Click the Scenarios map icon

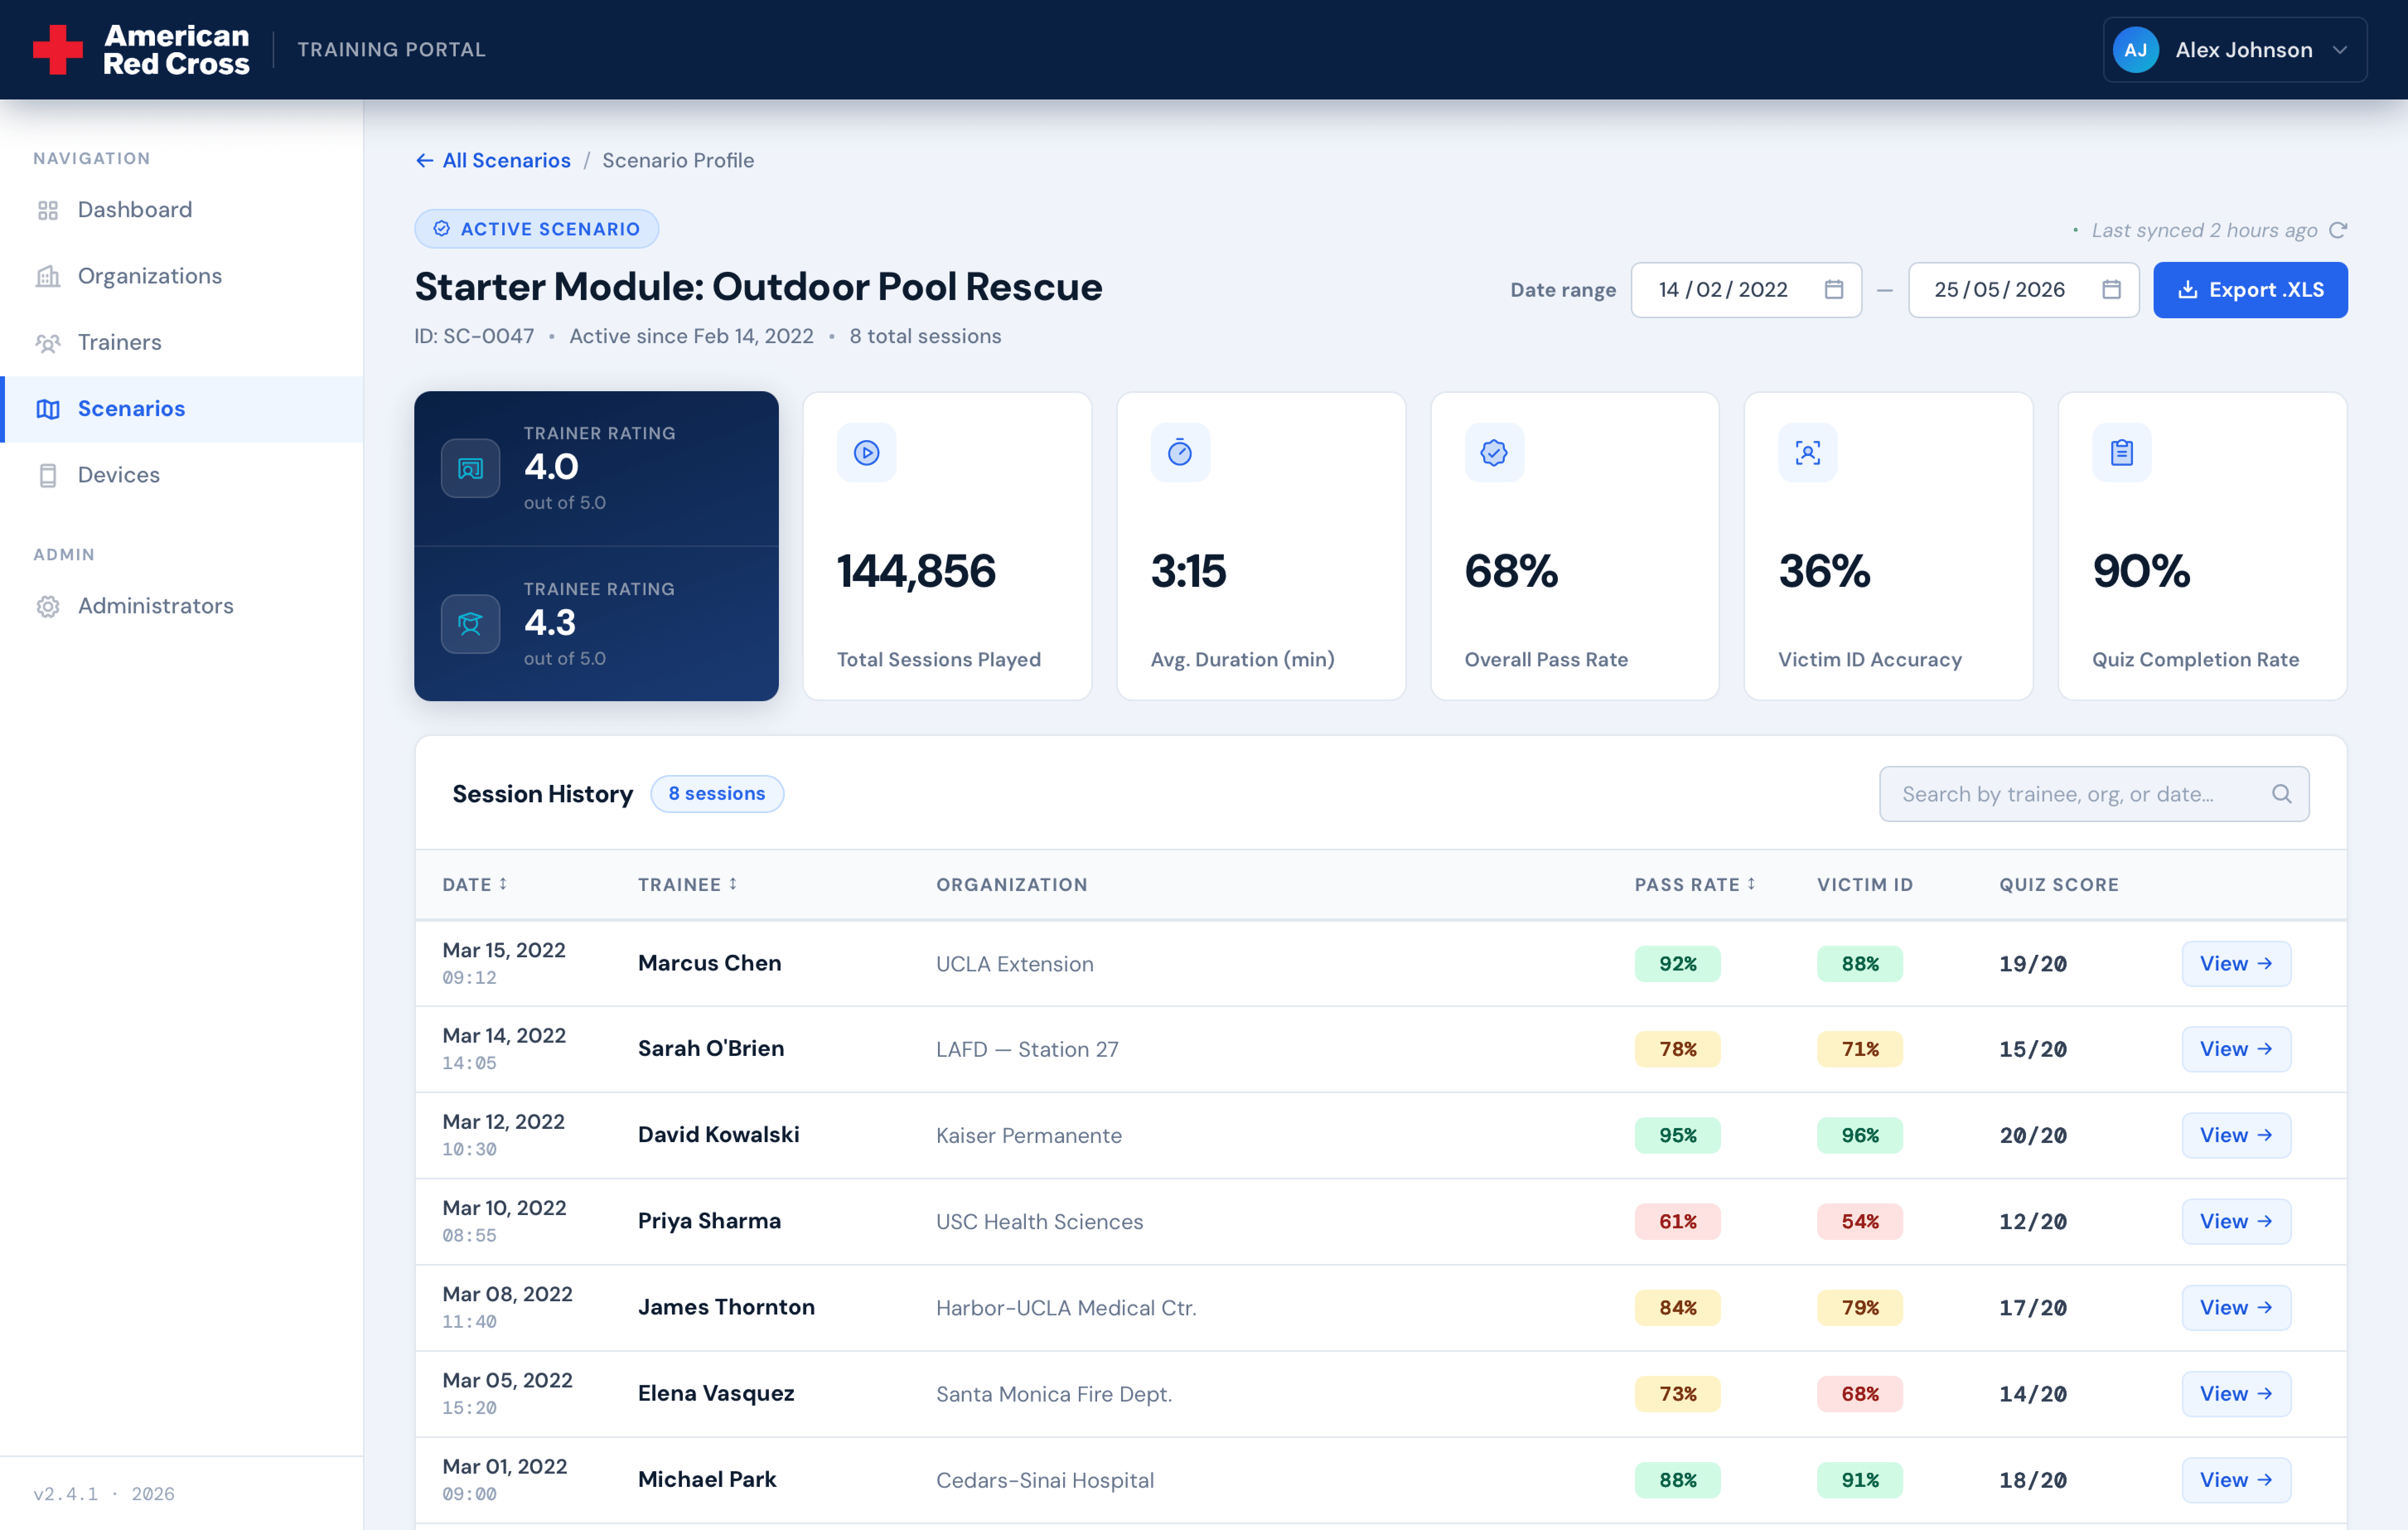[48, 409]
